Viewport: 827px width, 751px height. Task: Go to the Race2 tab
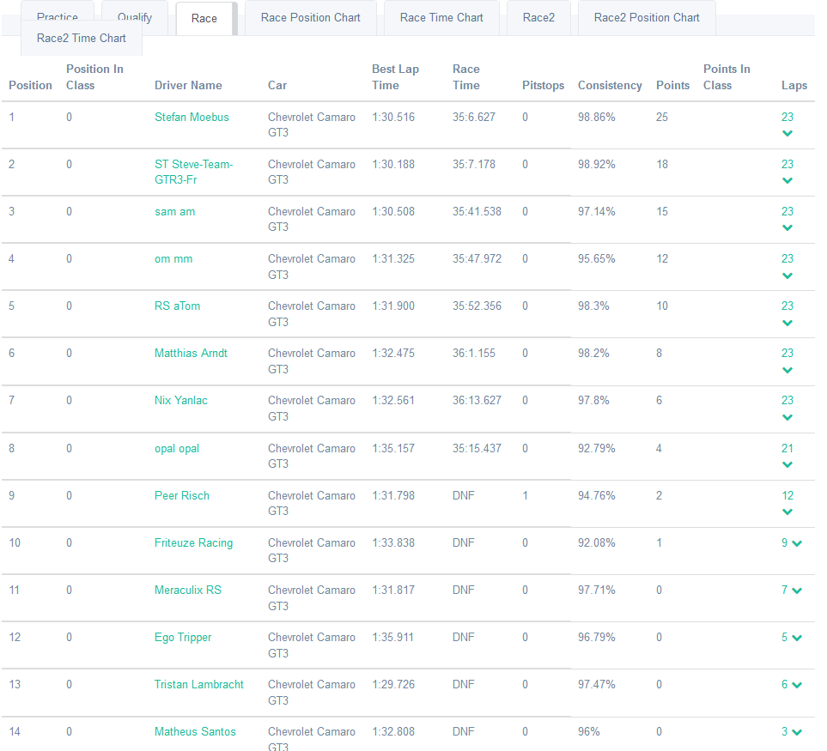click(538, 18)
